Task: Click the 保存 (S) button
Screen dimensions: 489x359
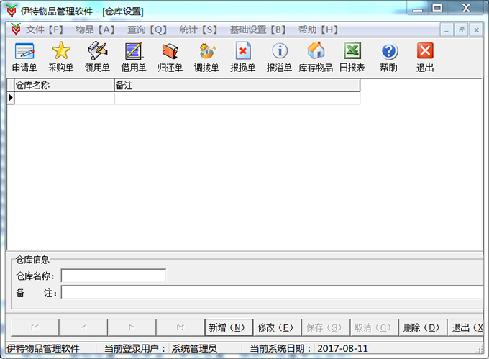Action: click(326, 327)
